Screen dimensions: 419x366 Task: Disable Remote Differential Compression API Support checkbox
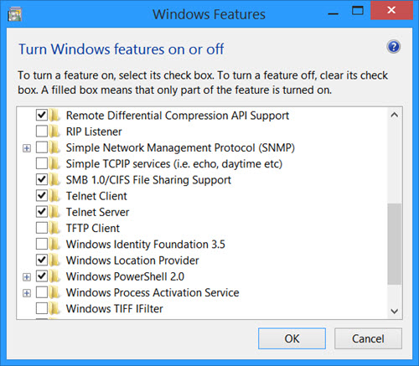pos(42,116)
